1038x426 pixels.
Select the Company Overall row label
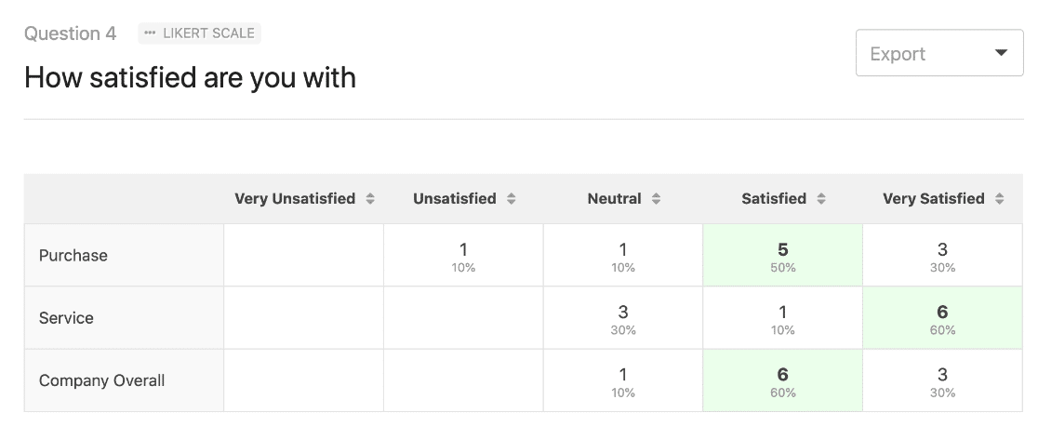(x=102, y=380)
